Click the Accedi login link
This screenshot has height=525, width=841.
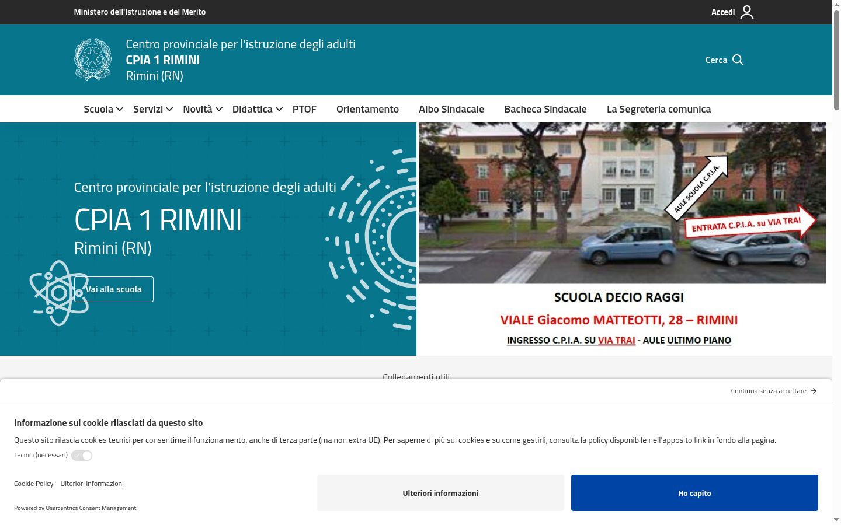click(723, 12)
